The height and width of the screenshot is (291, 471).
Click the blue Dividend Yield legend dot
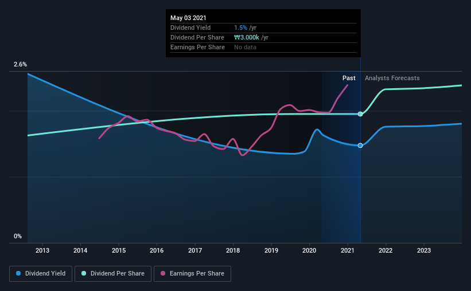pos(18,273)
